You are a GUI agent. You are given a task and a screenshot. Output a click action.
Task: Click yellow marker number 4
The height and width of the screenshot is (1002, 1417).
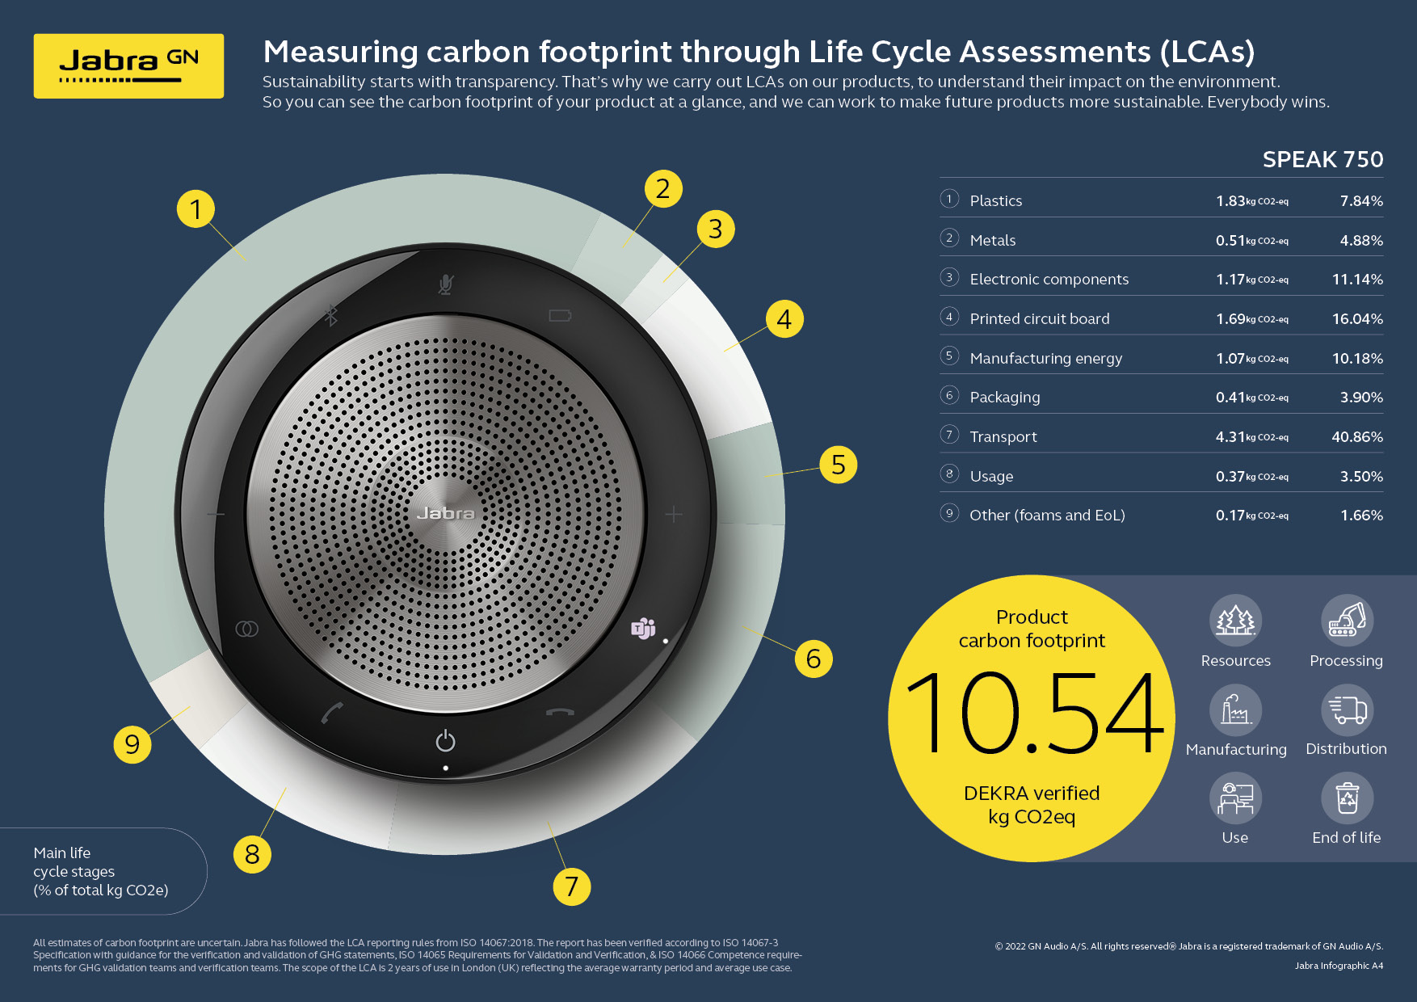(784, 318)
